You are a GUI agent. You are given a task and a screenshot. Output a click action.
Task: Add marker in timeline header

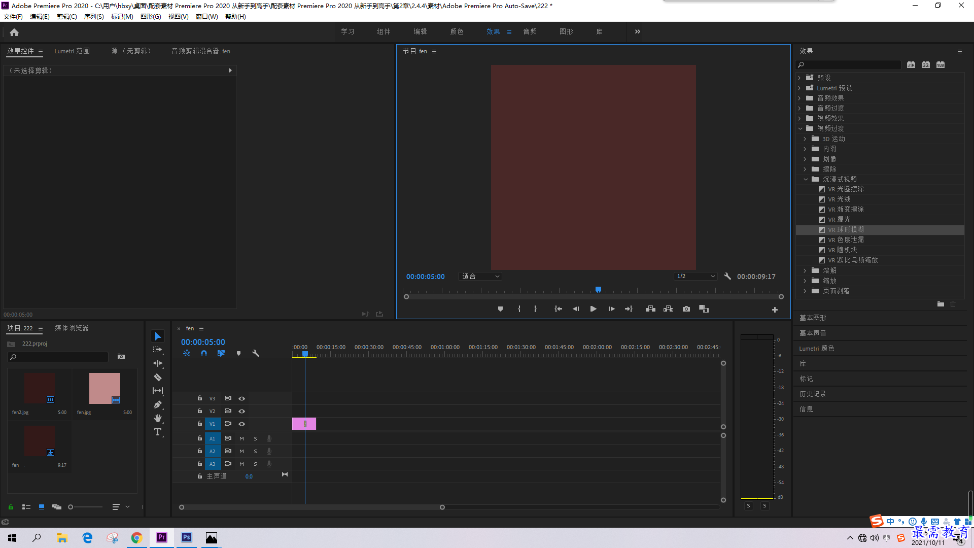point(238,353)
